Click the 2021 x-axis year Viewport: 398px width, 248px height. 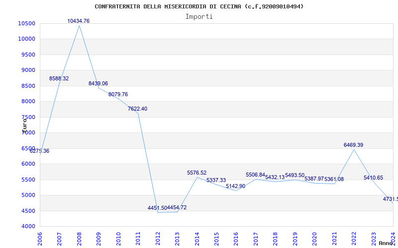[334, 239]
